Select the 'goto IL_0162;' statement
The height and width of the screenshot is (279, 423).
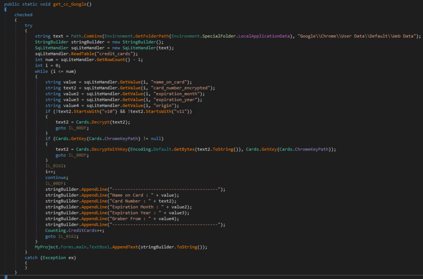62,236
